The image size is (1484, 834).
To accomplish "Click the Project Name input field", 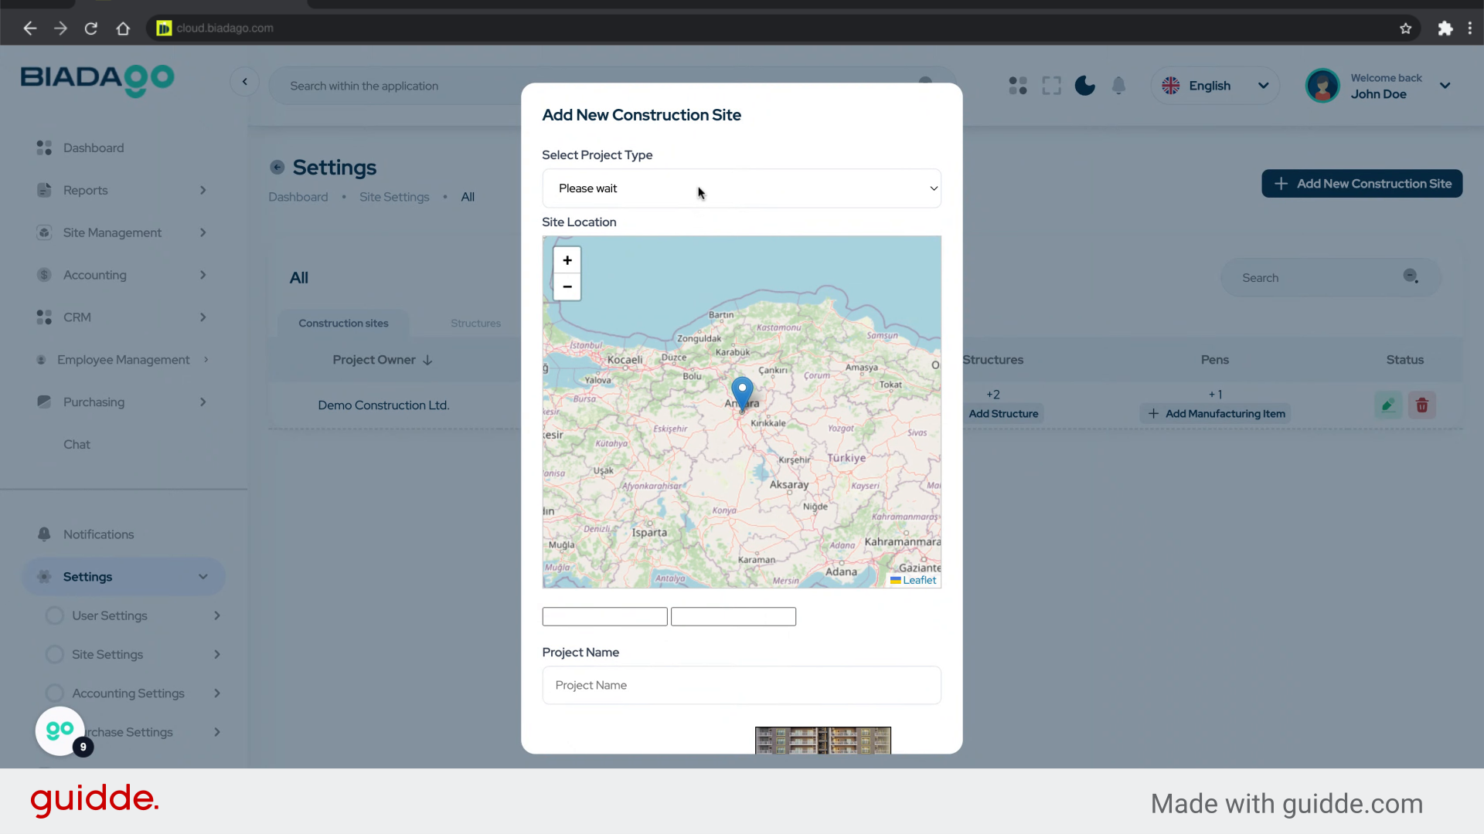I will coord(741,686).
